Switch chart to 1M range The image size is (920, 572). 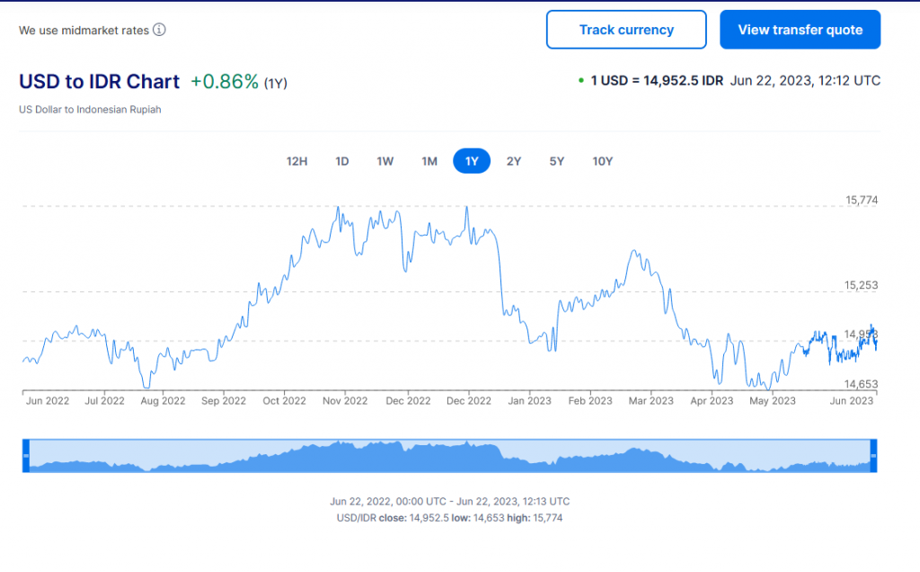(429, 161)
